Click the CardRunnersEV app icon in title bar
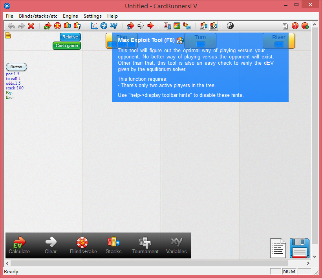This screenshot has height=278, width=322. coord(7,6)
